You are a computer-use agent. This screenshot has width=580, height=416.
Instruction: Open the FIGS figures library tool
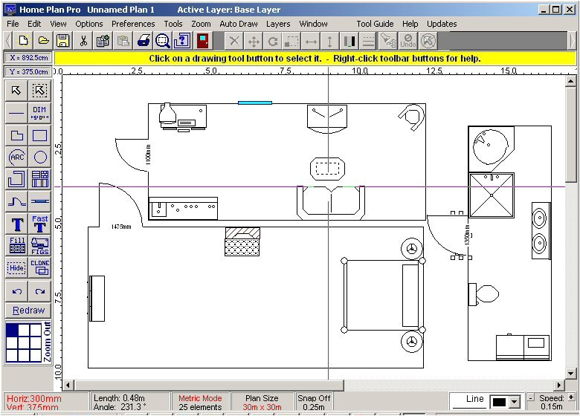[40, 246]
